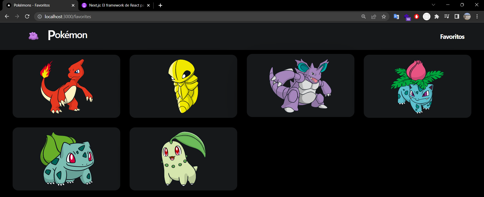This screenshot has height=197, width=484.
Task: Click the Ditto logo in the navbar
Action: (x=34, y=36)
